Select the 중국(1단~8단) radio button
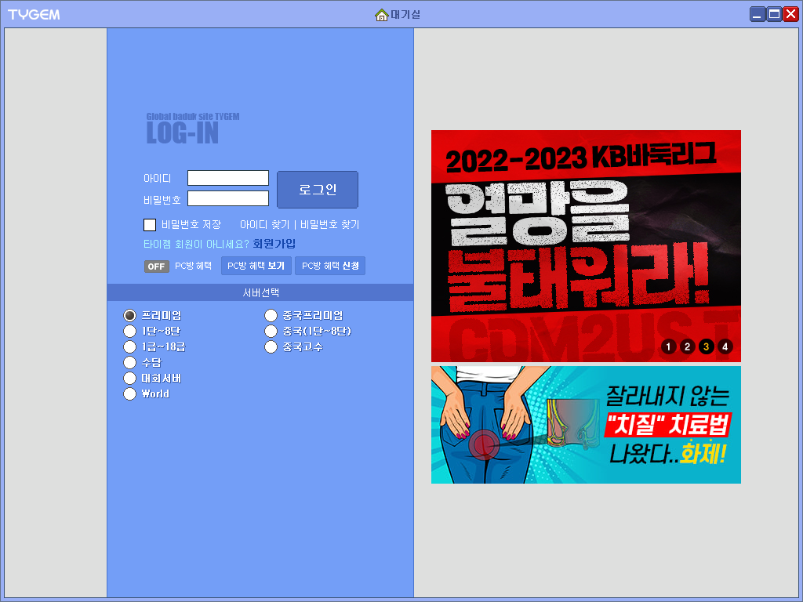The height and width of the screenshot is (602, 803). tap(271, 332)
